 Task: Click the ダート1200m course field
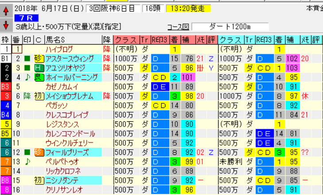pos(230,27)
